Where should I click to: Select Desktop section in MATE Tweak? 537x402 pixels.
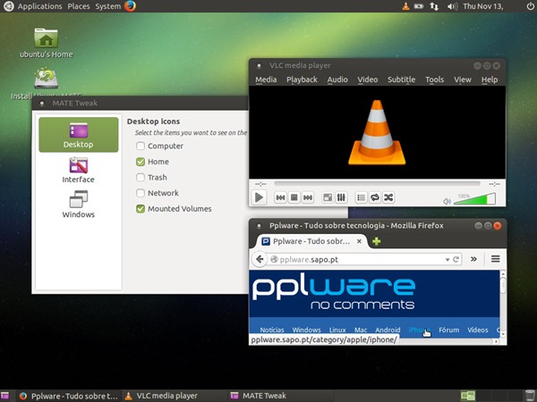point(79,135)
